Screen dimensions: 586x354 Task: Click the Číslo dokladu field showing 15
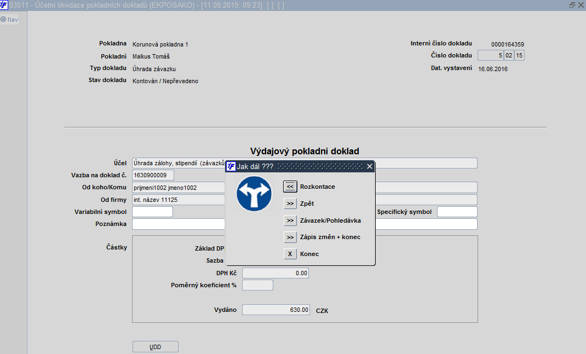(x=519, y=55)
